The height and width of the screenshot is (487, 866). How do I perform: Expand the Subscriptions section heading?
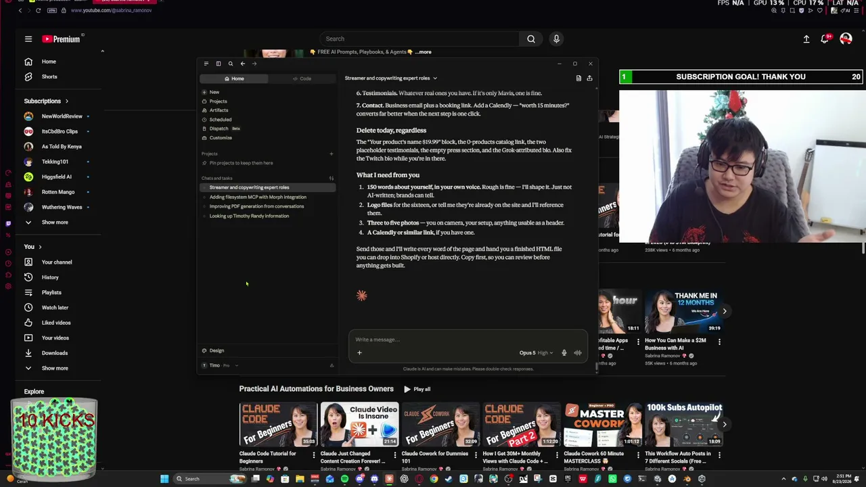click(x=47, y=101)
